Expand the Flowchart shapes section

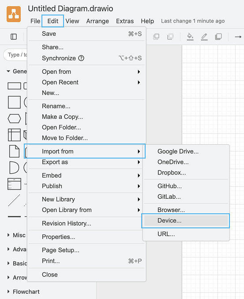pos(8,291)
